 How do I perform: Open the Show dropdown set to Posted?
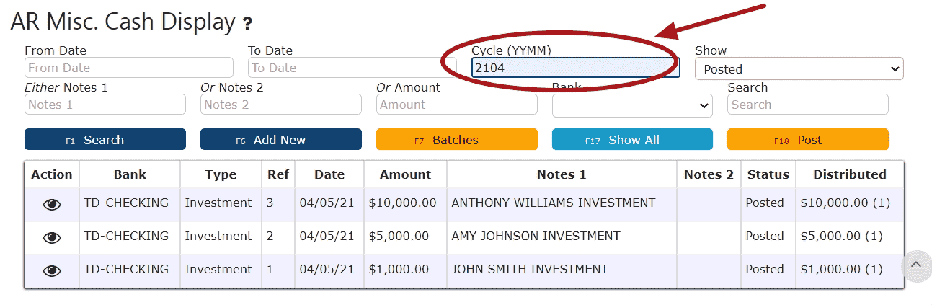[799, 69]
